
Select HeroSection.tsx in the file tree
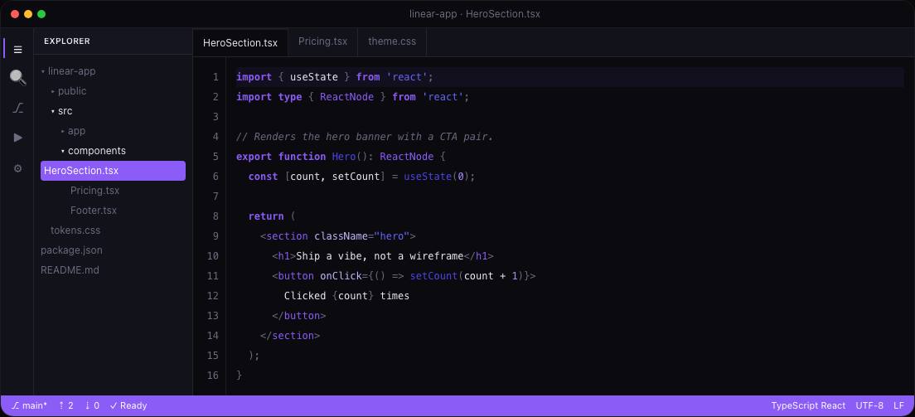(x=114, y=171)
